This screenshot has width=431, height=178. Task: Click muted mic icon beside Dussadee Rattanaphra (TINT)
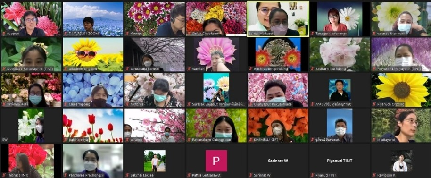coord(4,69)
